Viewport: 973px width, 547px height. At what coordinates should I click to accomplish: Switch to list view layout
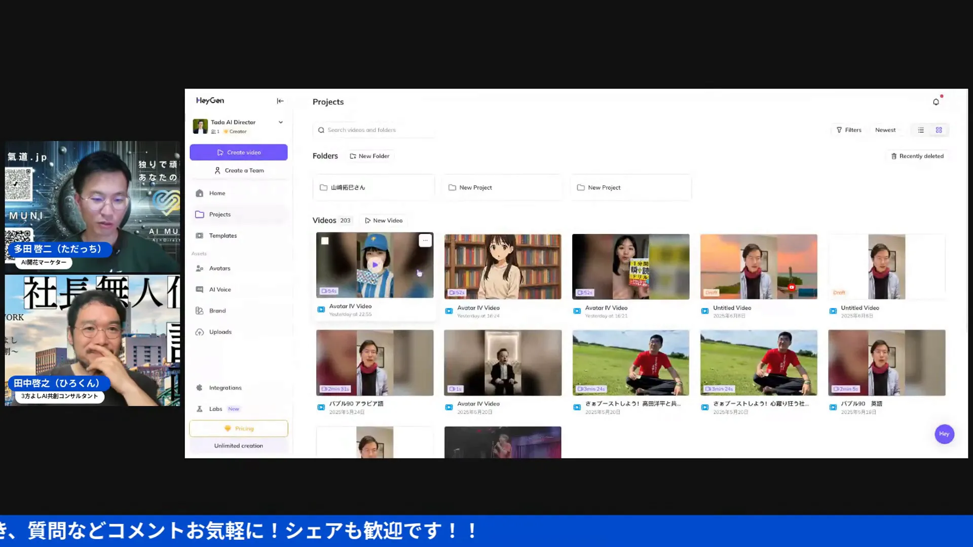(921, 130)
